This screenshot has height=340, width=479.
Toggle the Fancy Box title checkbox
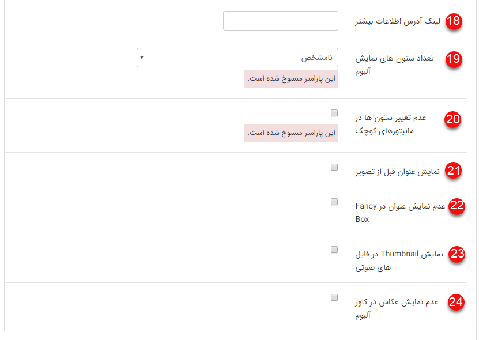point(334,202)
